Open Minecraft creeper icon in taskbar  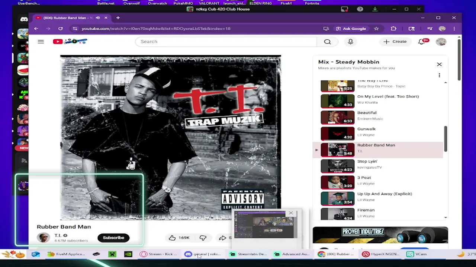112,254
